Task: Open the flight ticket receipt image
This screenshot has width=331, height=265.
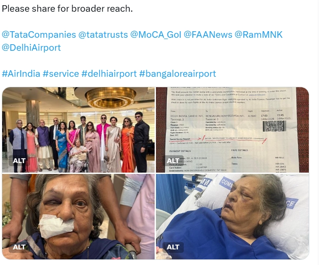Action: click(232, 130)
